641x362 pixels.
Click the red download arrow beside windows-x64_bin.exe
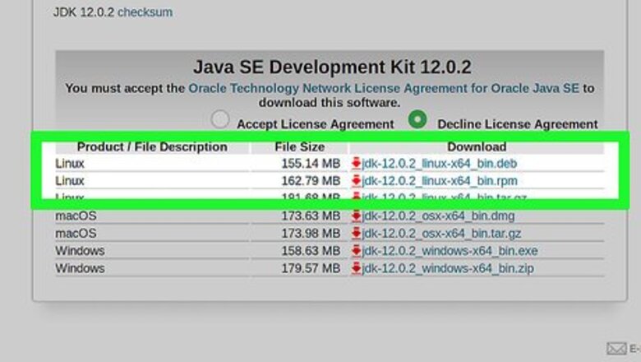(356, 250)
